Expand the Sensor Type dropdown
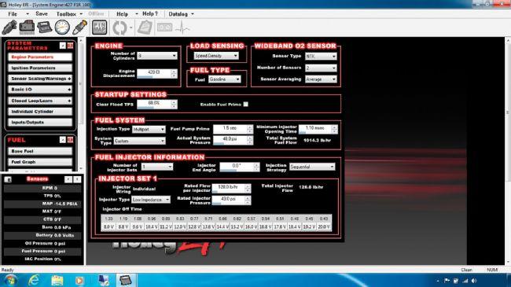The width and height of the screenshot is (511, 287). pos(321,56)
